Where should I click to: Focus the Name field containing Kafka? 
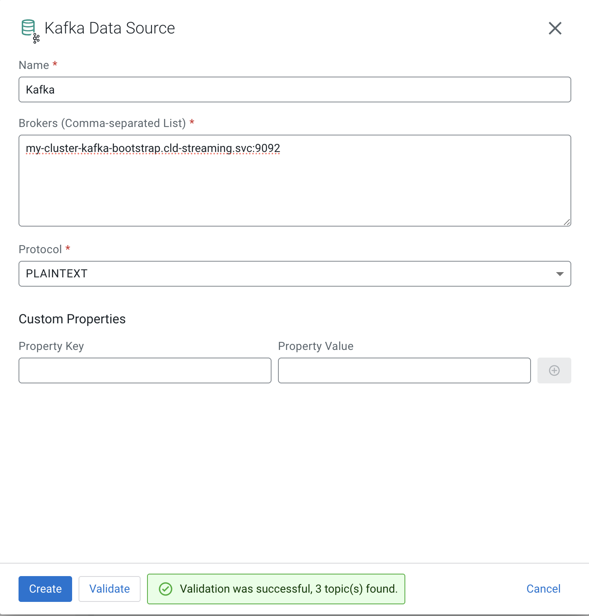tap(294, 89)
